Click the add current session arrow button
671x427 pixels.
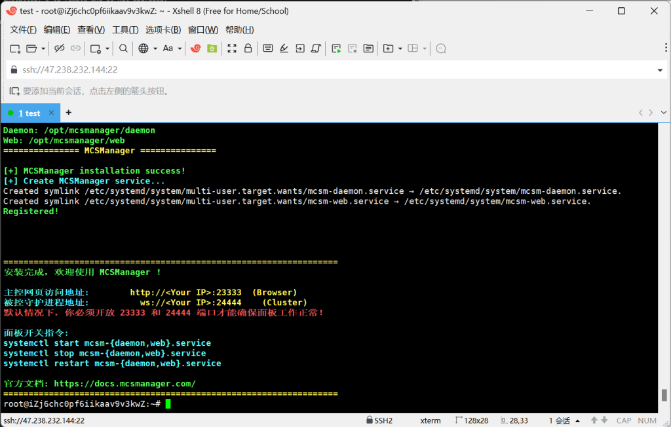[x=14, y=91]
